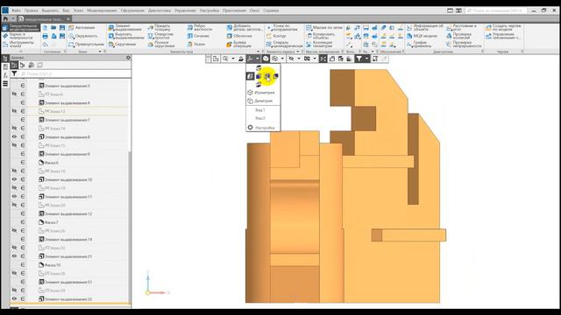
Task: Open the document tabs list arrow
Action: [13, 18]
